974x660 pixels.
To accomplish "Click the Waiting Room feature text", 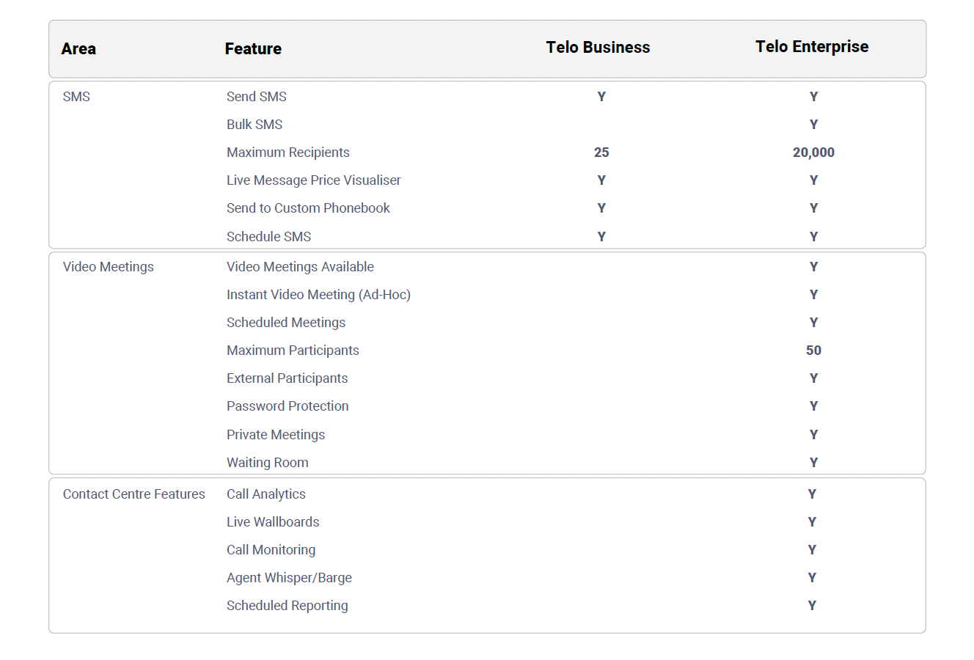I will pyautogui.click(x=268, y=463).
